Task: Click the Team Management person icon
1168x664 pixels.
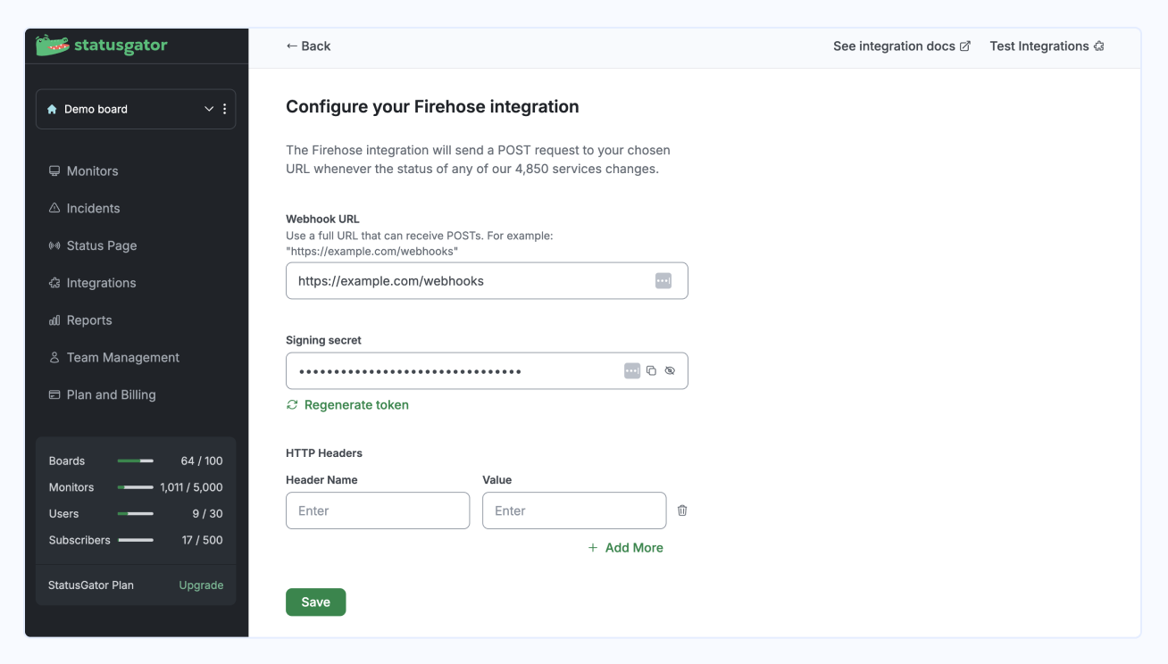Action: pos(54,358)
